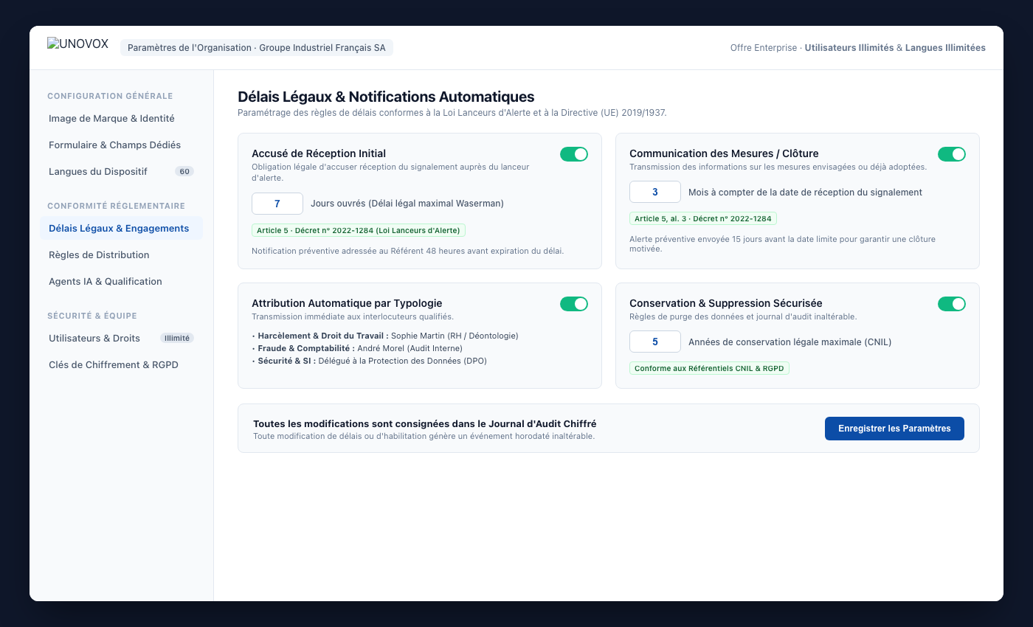1033x627 pixels.
Task: Click the Conforme aux Référentiels CNIL & RGPD tag
Action: [709, 368]
